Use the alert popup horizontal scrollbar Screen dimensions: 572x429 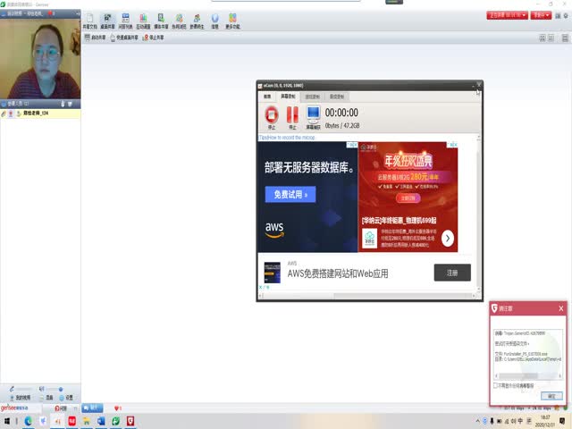pyautogui.click(x=528, y=375)
